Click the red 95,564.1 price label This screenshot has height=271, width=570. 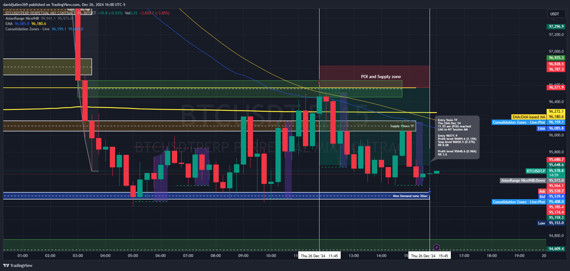557,186
